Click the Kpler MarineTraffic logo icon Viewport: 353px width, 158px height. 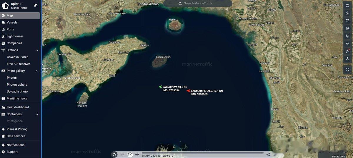[x=5, y=6]
